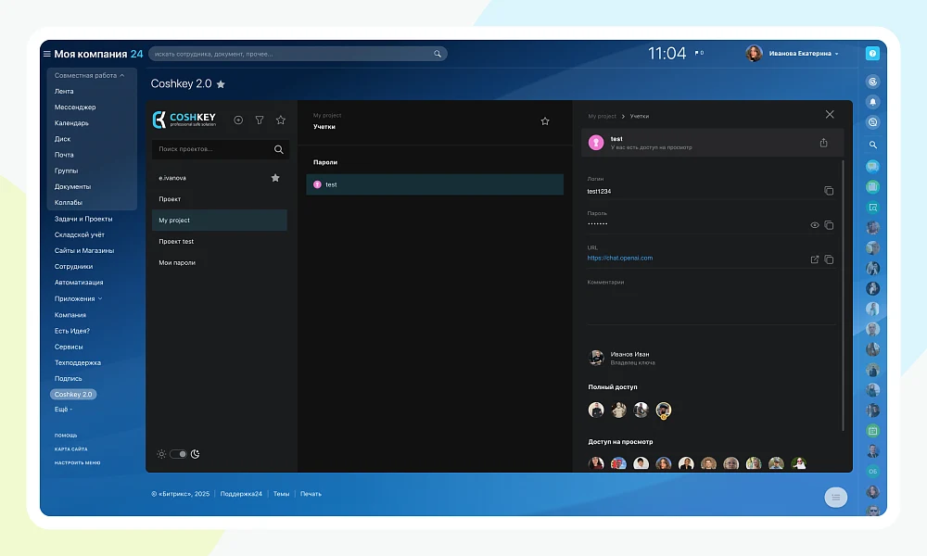Open the chat.openai.com link
The image size is (927, 556).
(619, 258)
